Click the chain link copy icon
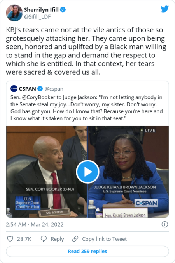Screen dimensions: 175x263 tap(75, 239)
